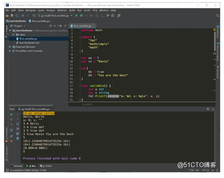Toggle the Maven Projects side panel

pyautogui.click(x=218, y=52)
